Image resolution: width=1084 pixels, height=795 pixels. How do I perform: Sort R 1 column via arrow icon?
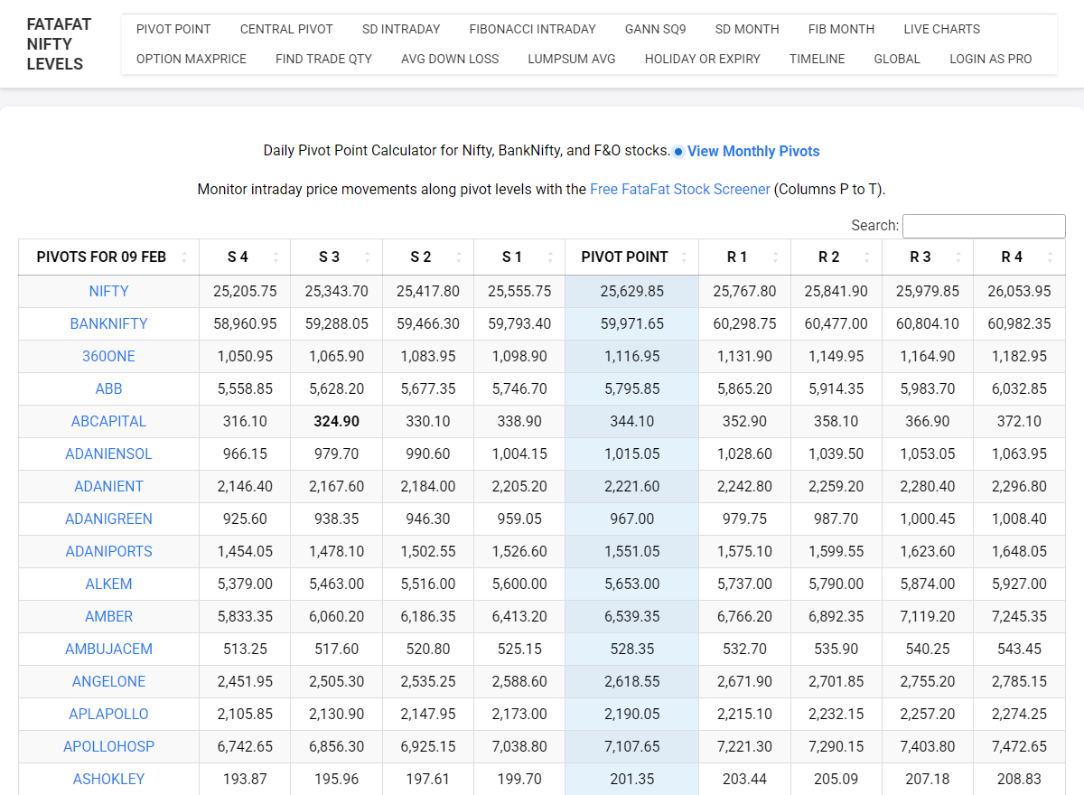tap(775, 257)
